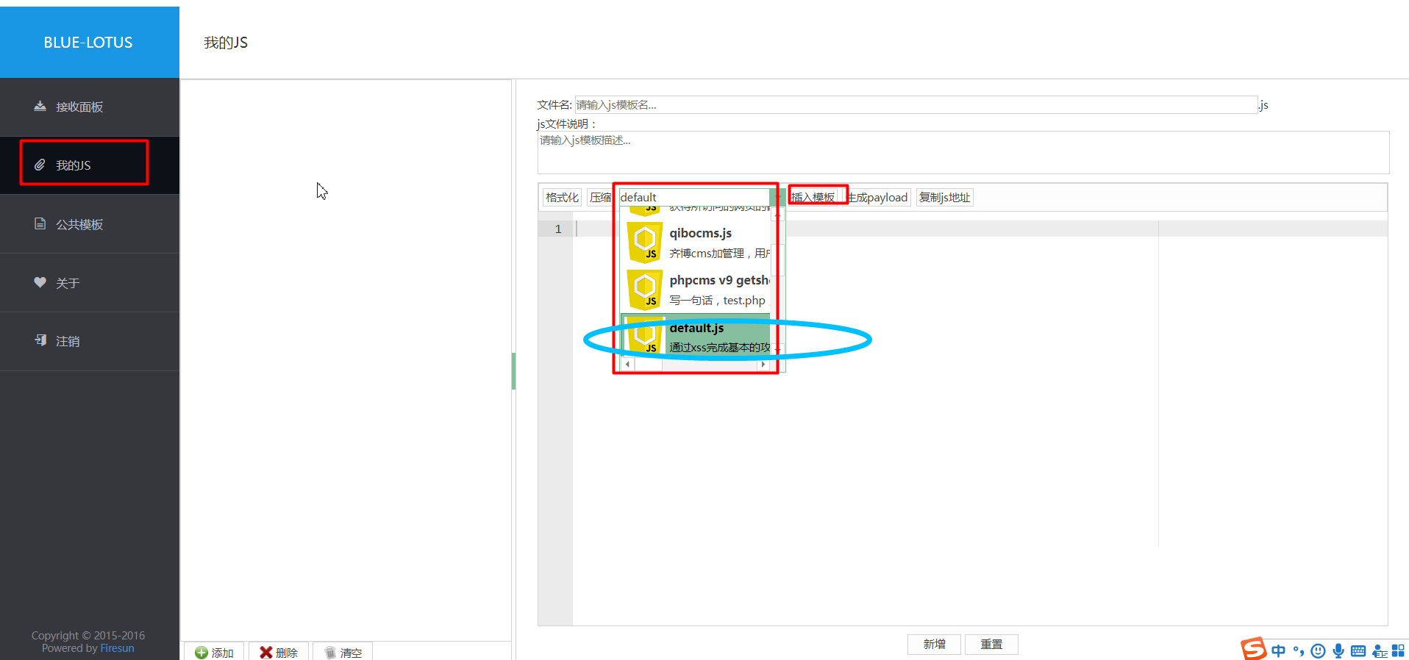The image size is (1409, 660).
Task: Focus the 文件名 input field
Action: [x=916, y=104]
